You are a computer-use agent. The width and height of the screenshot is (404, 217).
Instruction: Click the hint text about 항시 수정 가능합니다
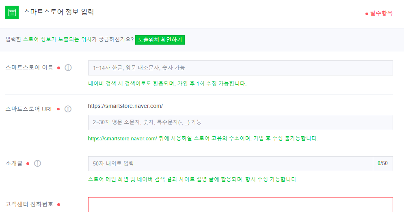[193, 179]
